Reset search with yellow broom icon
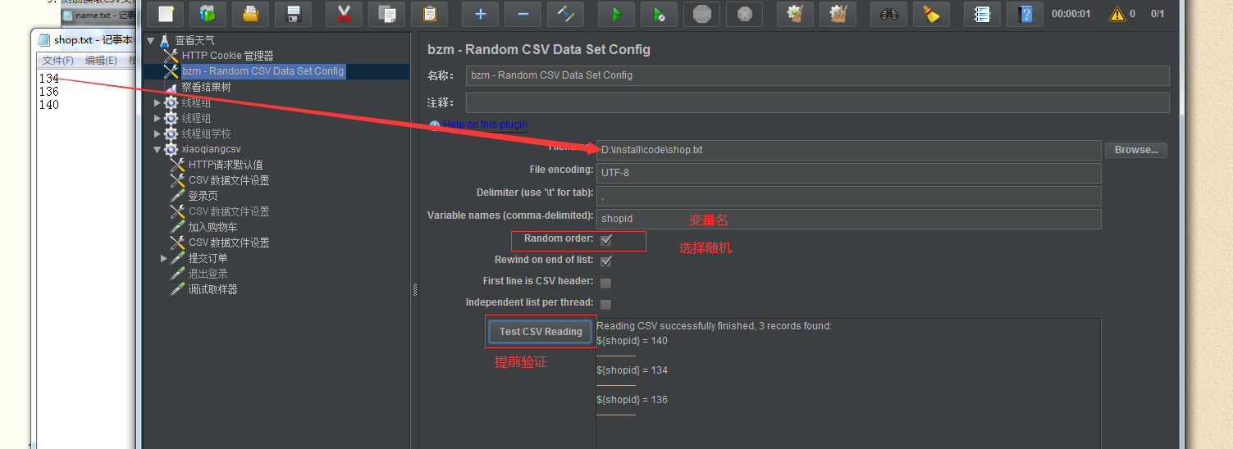This screenshot has height=449, width=1233. coord(931,14)
